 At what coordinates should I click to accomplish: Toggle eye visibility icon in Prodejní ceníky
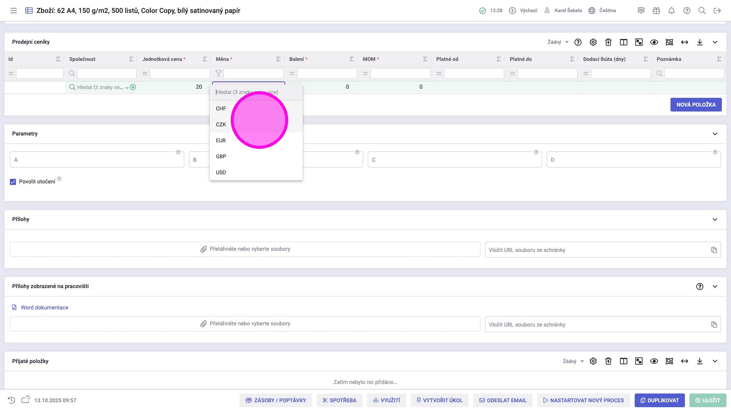pos(654,42)
